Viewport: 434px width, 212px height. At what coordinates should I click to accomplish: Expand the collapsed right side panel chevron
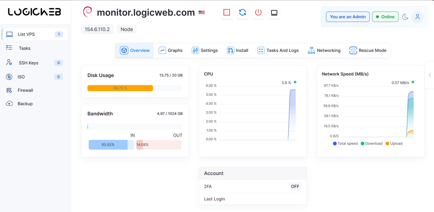429,75
